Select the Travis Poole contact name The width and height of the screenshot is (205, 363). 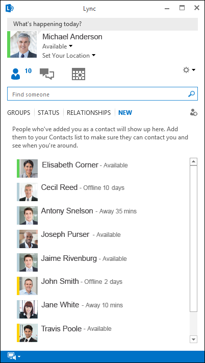[x=61, y=328]
